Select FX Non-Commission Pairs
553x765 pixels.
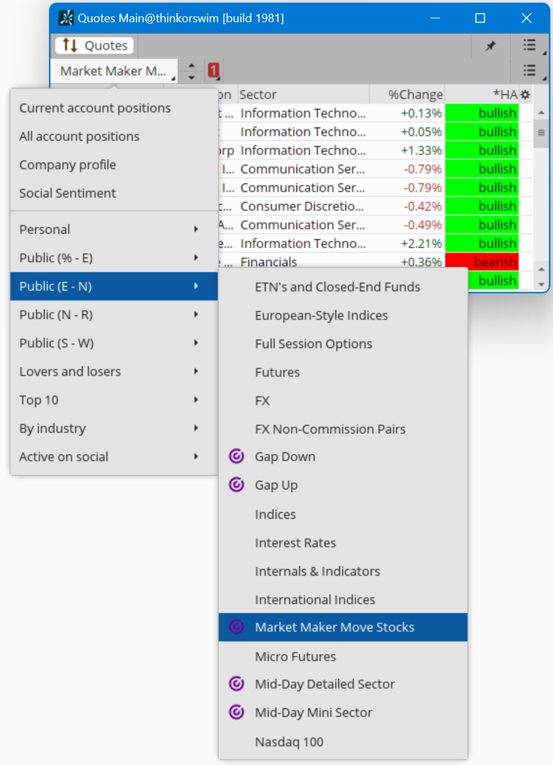point(343,429)
